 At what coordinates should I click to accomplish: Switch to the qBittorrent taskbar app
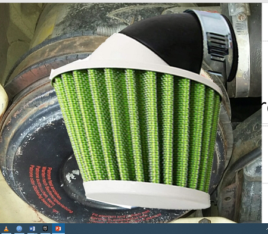pos(19,229)
